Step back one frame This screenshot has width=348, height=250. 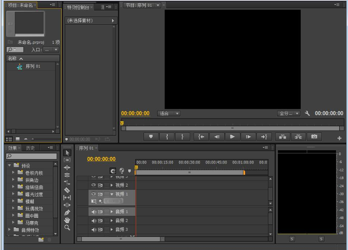(217, 137)
